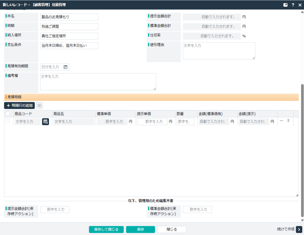This screenshot has height=235, width=304.
Task: Save the record with 保存 button
Action: (140, 229)
